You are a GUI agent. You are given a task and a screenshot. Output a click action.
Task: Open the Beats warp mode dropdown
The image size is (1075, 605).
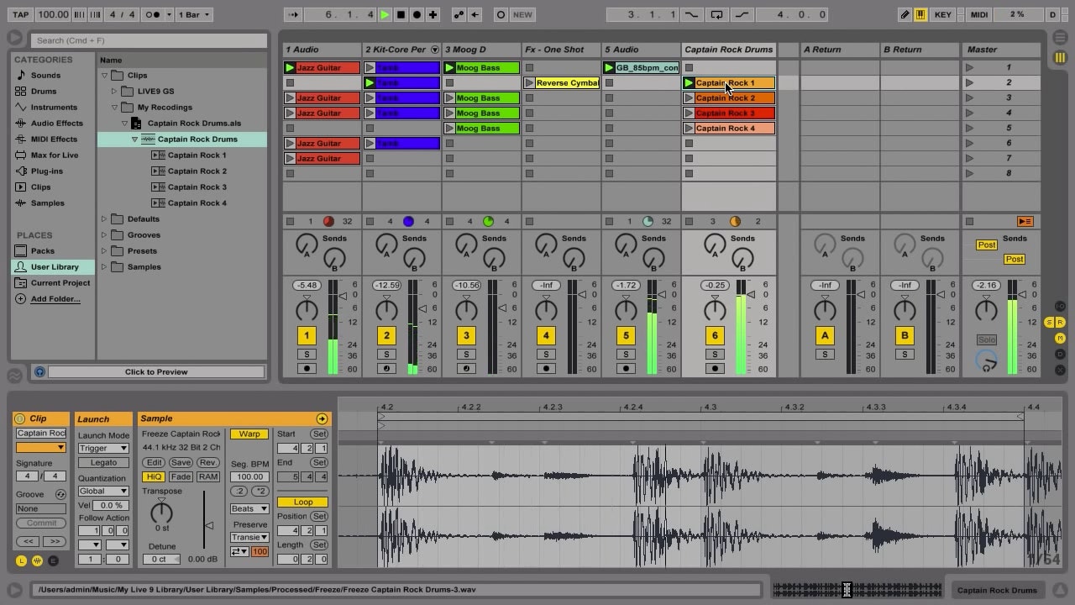coord(249,508)
